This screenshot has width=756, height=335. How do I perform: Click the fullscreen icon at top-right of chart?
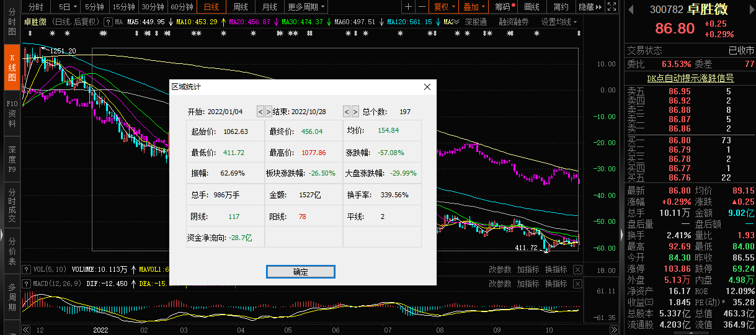click(x=612, y=7)
